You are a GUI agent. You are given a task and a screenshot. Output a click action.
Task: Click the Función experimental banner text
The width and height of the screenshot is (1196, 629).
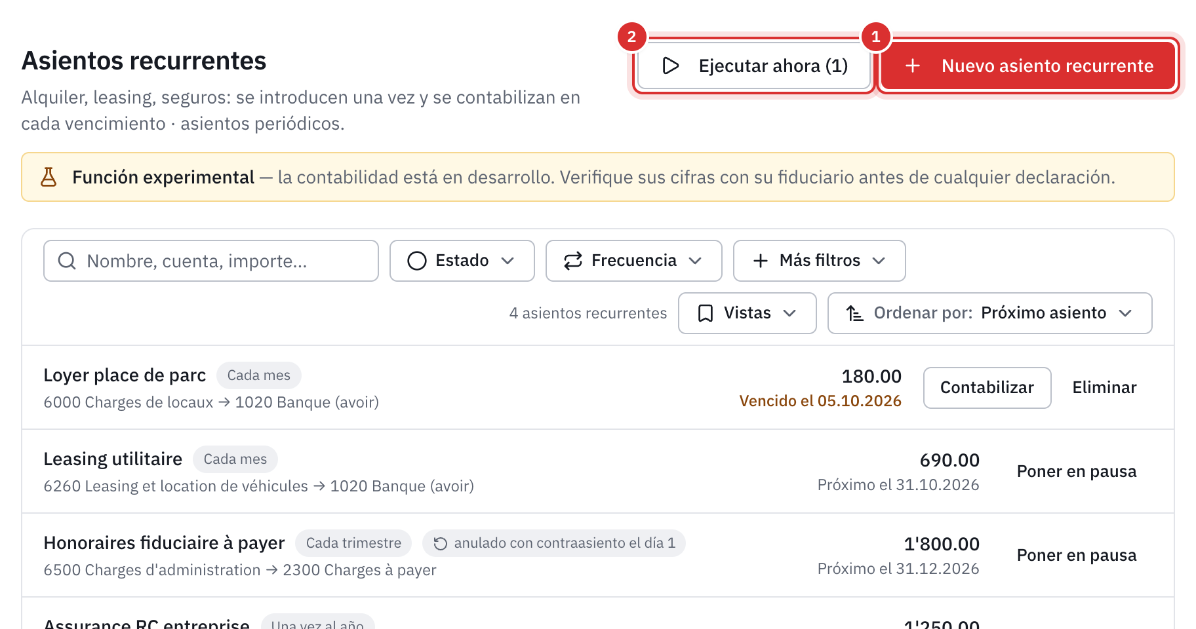tap(593, 177)
